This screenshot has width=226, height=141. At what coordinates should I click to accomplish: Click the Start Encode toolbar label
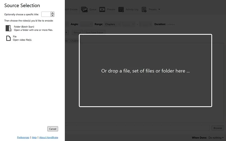click(71, 9)
